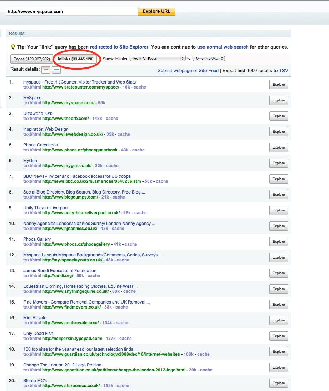
Task: Open 'Unity Theatre Liverpool' title link
Action: click(46, 208)
